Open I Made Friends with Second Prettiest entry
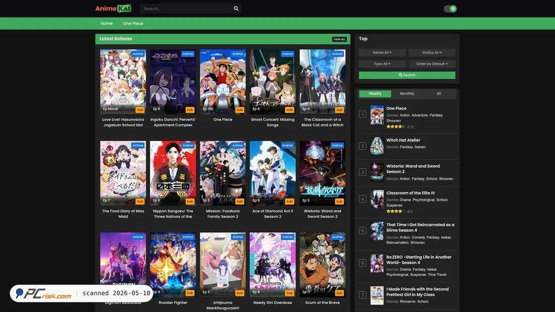 (417, 292)
